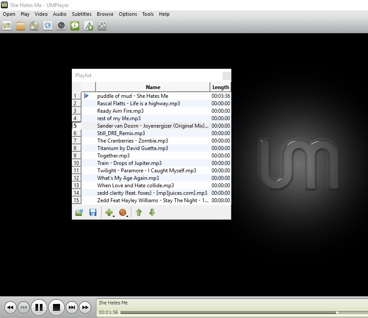Open a disc using the DVD toolbar icon
Screen dimensions: 368x318
tap(34, 25)
